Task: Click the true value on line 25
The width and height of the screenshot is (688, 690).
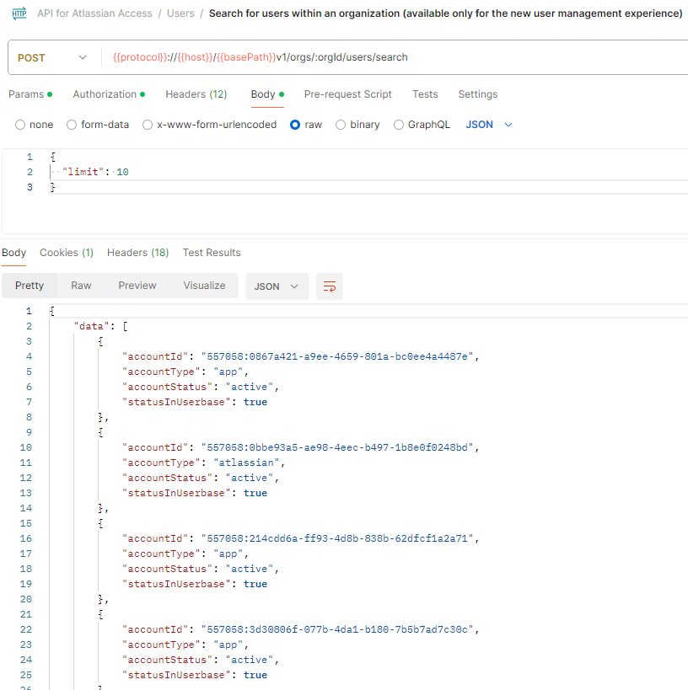Action: click(255, 676)
